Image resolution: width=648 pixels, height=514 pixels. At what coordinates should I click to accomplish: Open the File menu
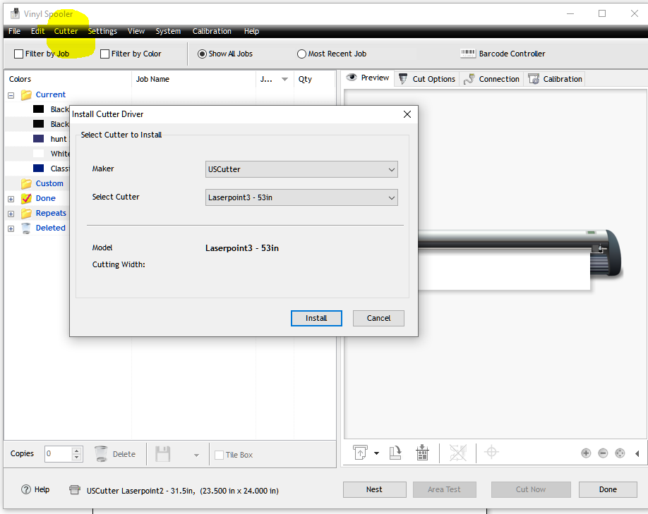pyautogui.click(x=14, y=32)
